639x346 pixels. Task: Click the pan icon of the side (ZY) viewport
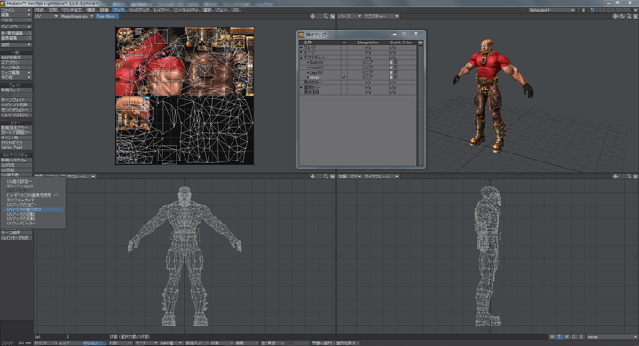click(615, 177)
